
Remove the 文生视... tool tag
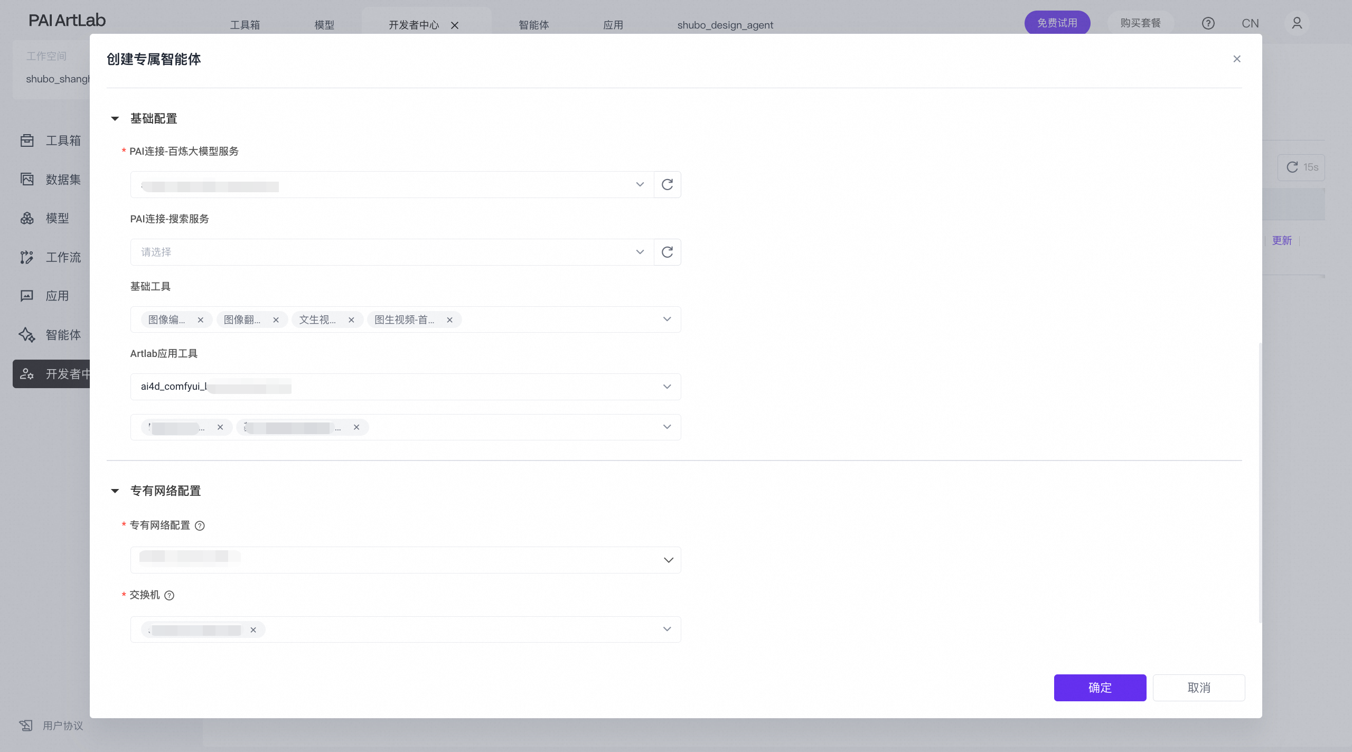coord(351,320)
